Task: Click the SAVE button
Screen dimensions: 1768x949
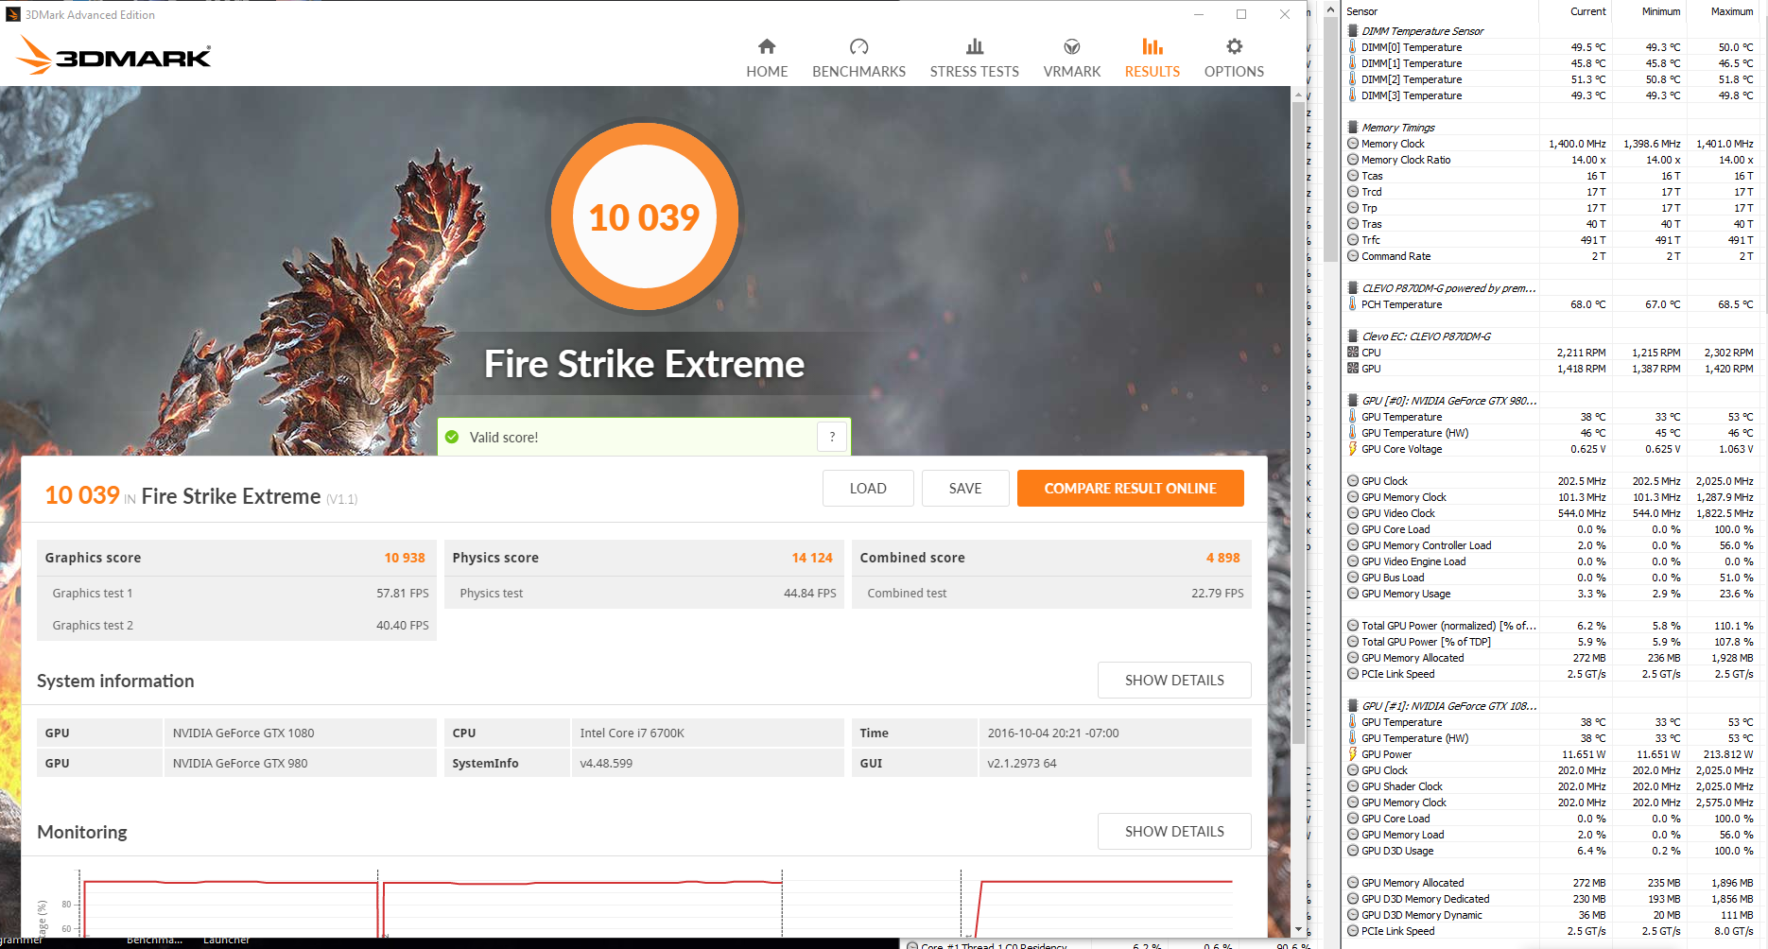Action: coord(965,489)
